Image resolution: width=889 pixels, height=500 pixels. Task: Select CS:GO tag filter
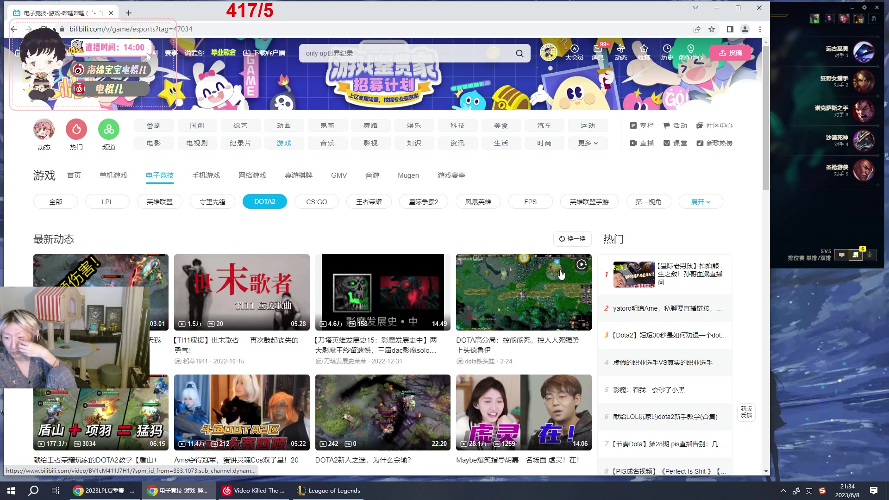click(x=317, y=202)
